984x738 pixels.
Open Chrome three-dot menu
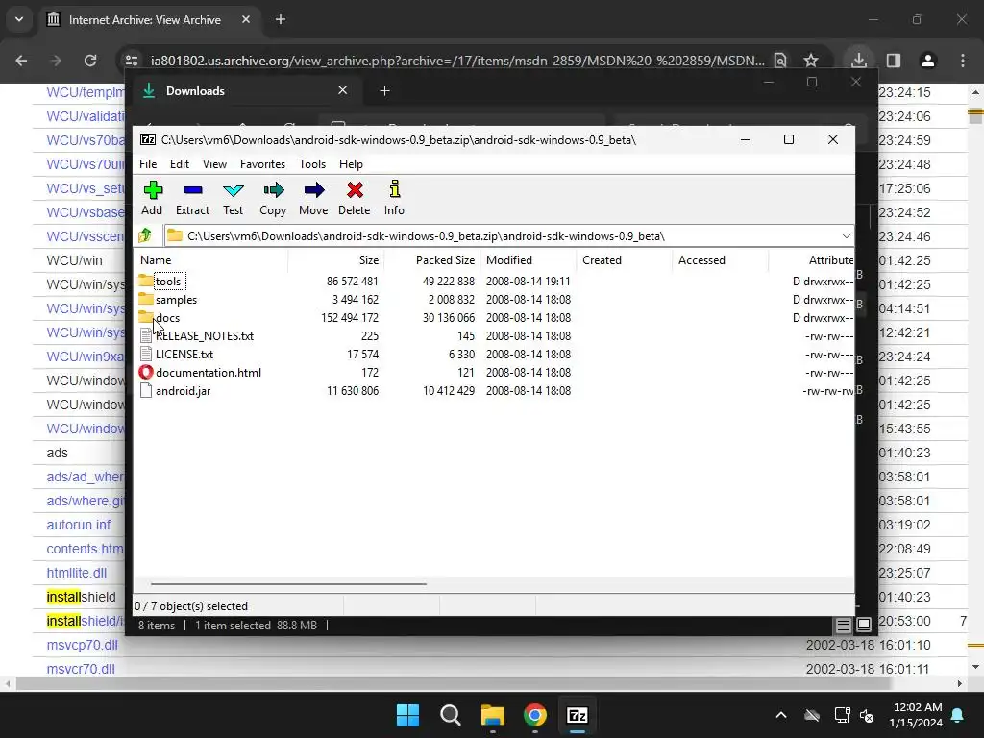[963, 61]
